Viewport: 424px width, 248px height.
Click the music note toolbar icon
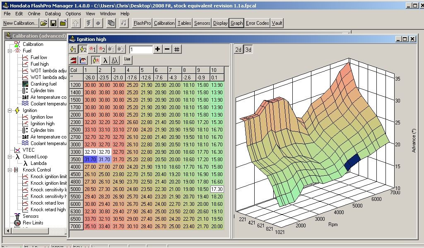coord(123,23)
